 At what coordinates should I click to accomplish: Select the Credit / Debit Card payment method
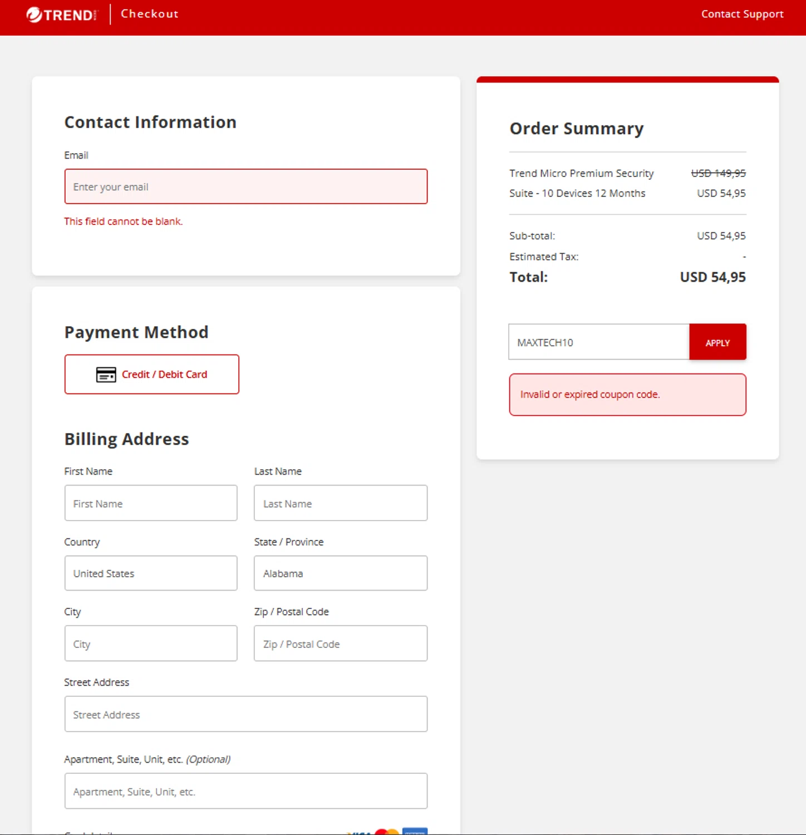152,374
